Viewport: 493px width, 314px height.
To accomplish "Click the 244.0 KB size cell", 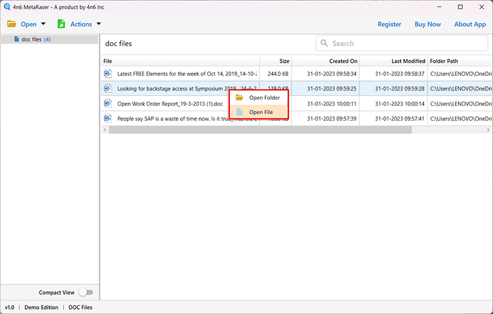I will tap(278, 74).
